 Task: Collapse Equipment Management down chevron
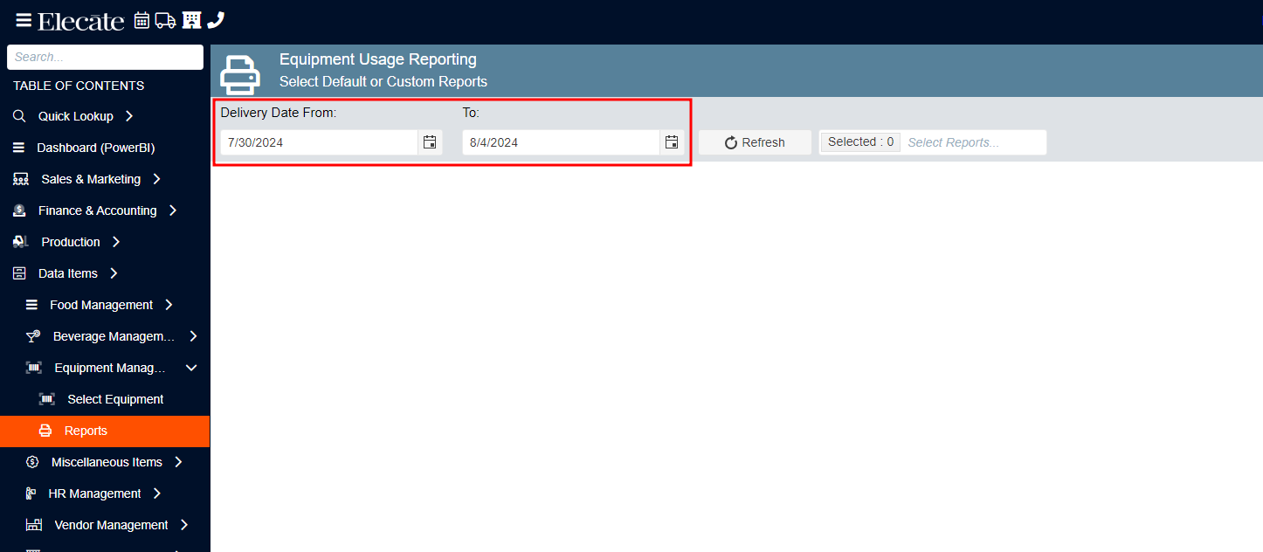(191, 368)
